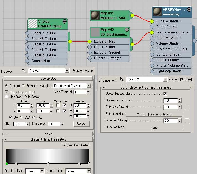
Task: Click the Source Map input socket
Action: tap(27, 61)
